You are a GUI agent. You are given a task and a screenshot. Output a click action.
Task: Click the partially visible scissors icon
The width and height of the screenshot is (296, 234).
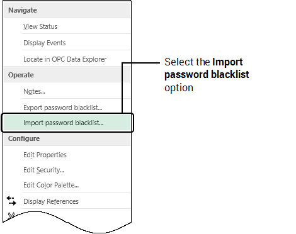(11, 216)
